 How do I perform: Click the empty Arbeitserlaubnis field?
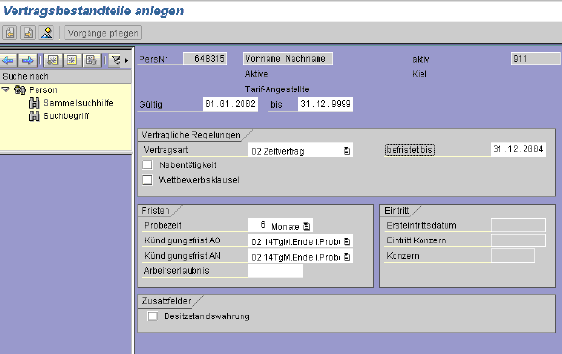[275, 270]
